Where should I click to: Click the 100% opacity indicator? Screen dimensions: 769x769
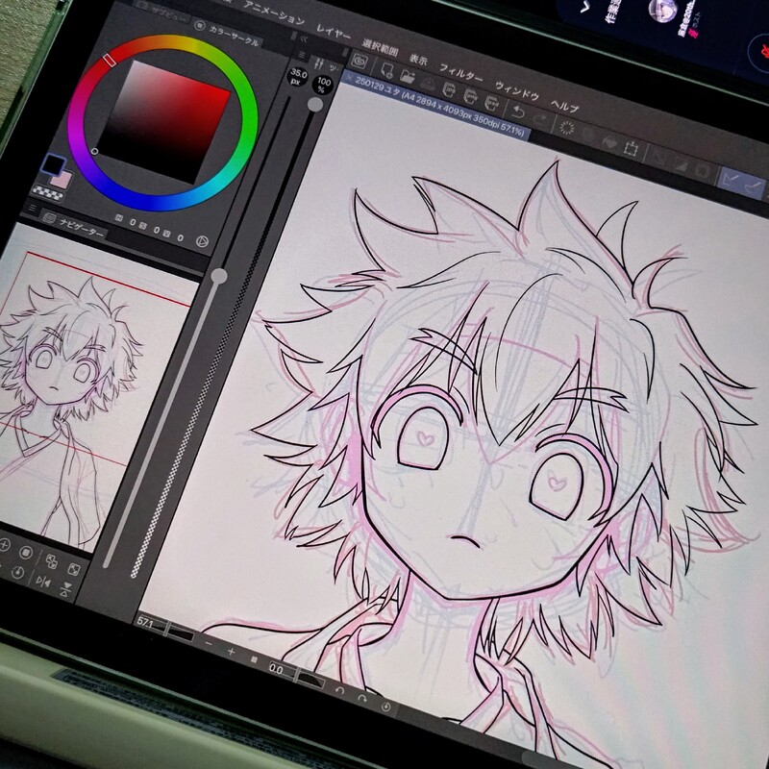click(323, 86)
